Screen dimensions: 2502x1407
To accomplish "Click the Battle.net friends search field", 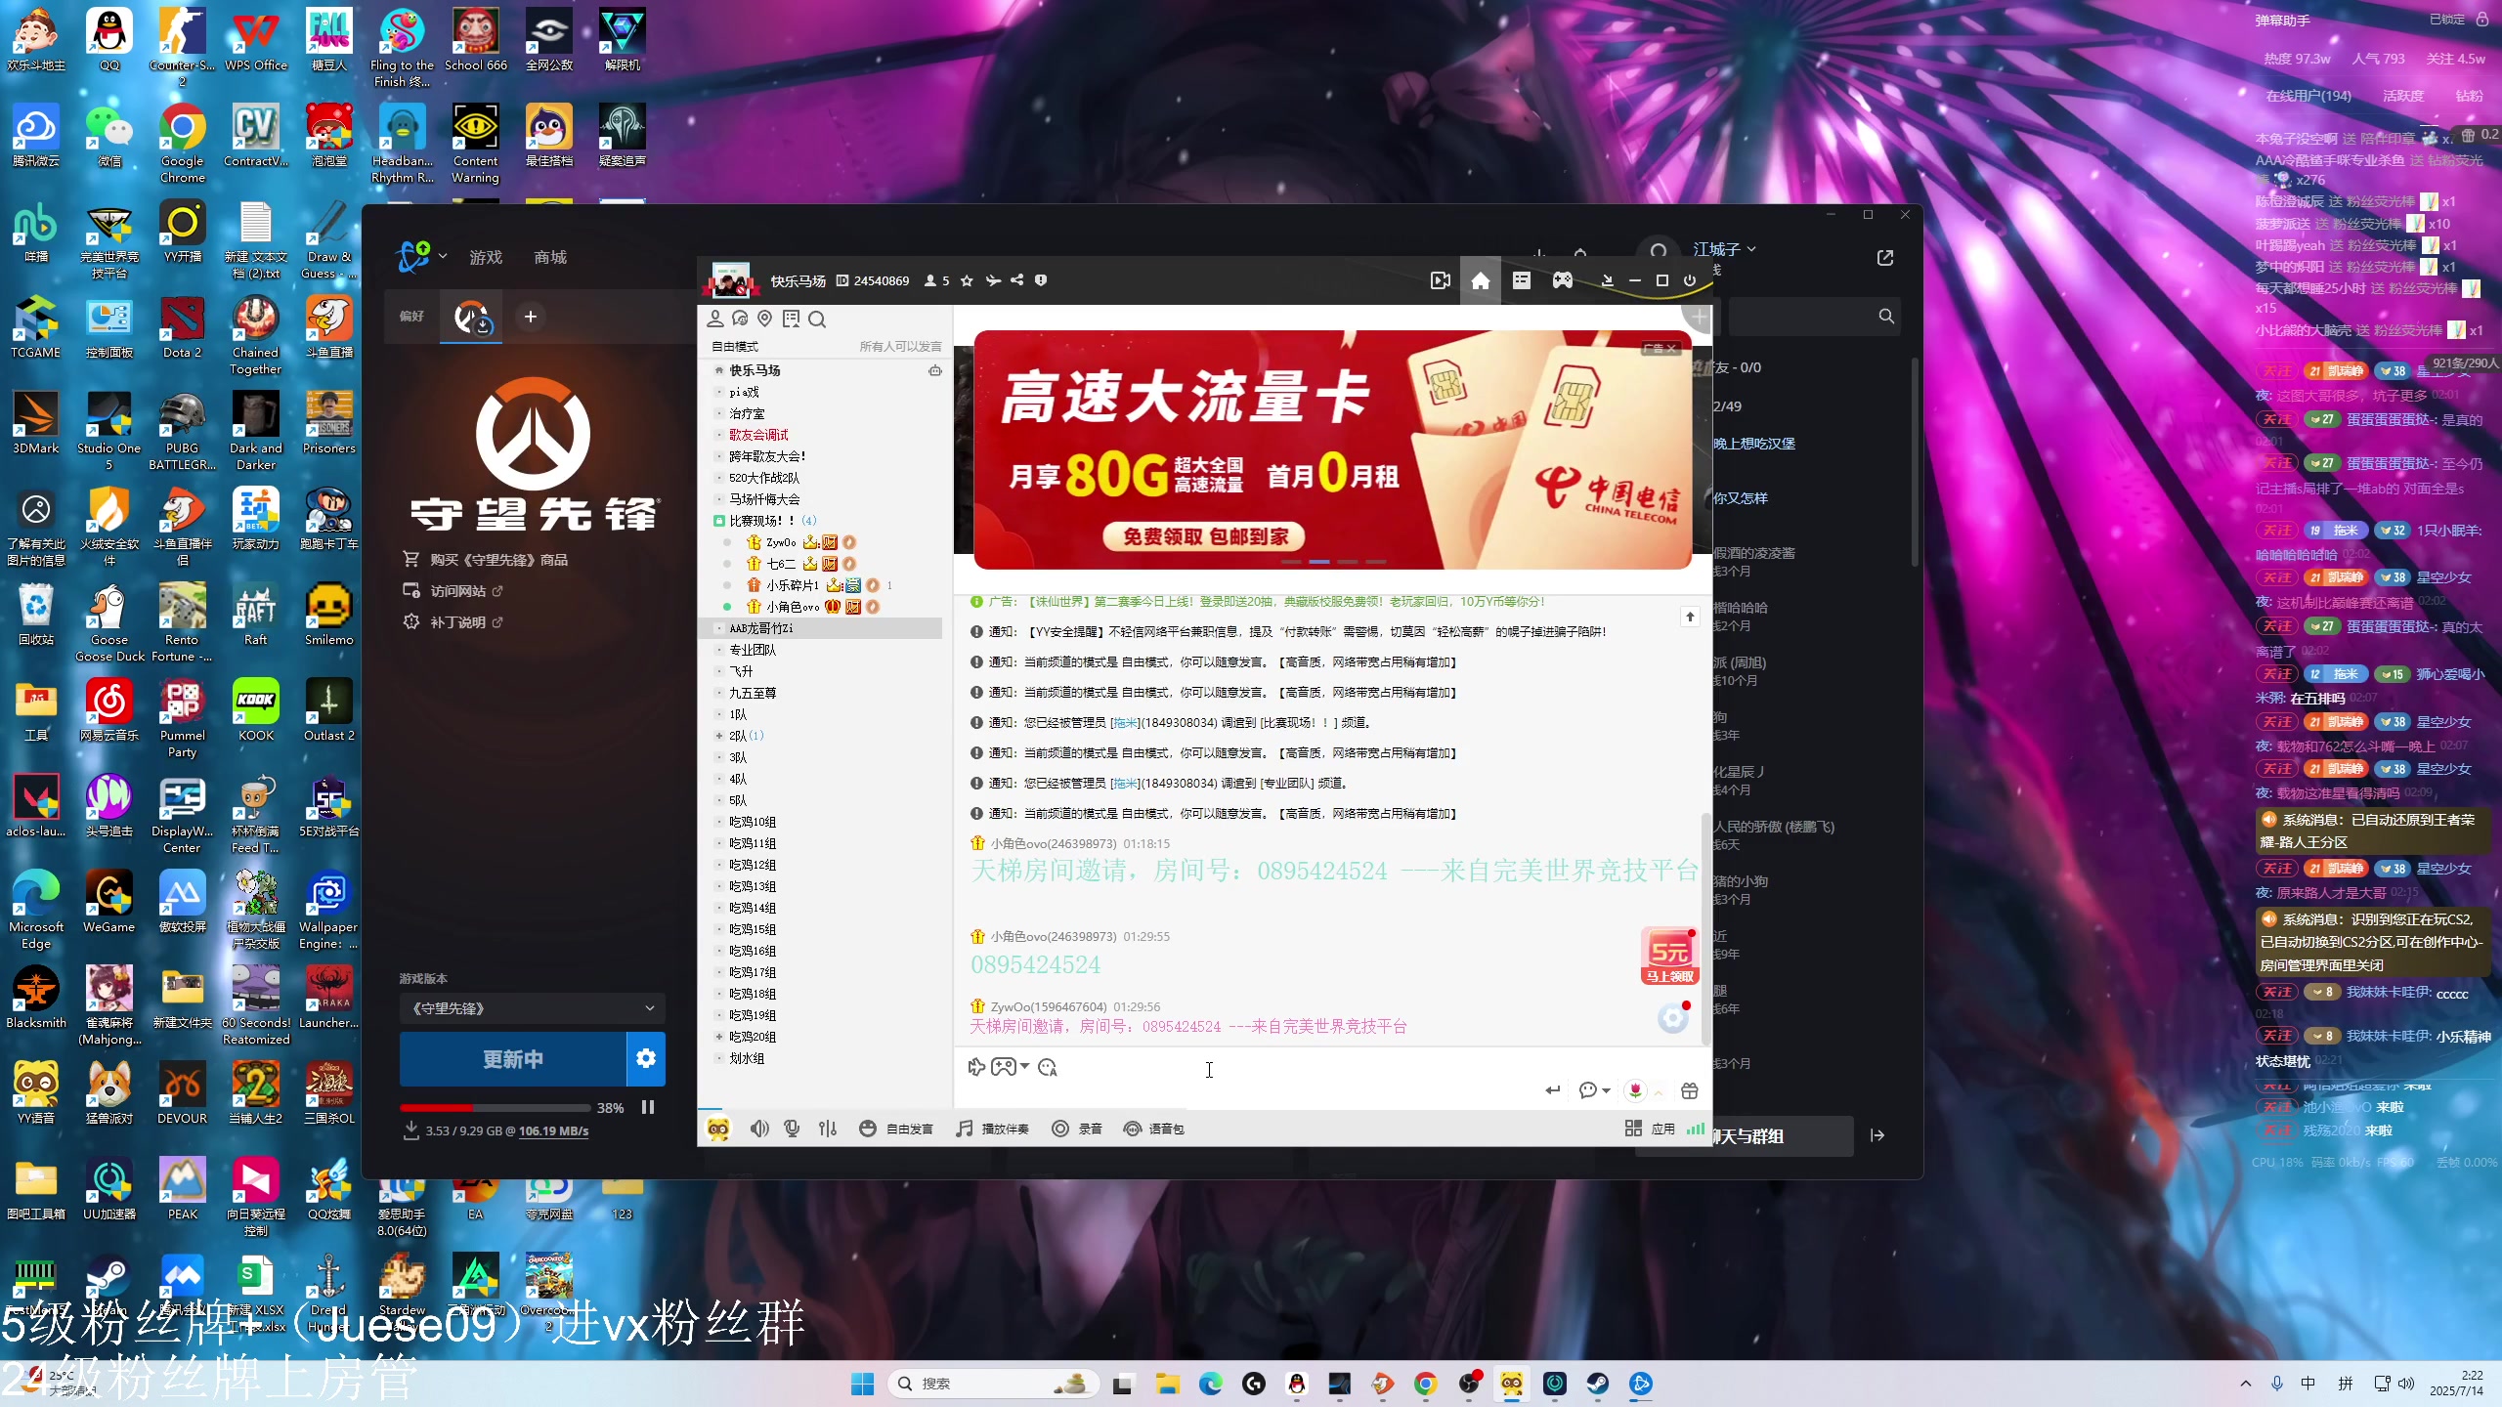I will [x=1814, y=317].
